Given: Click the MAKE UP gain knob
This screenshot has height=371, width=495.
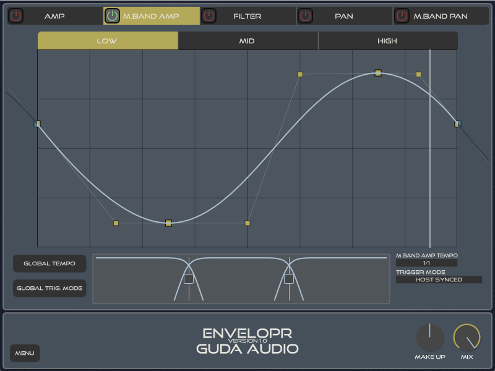Looking at the screenshot, I should (430, 338).
